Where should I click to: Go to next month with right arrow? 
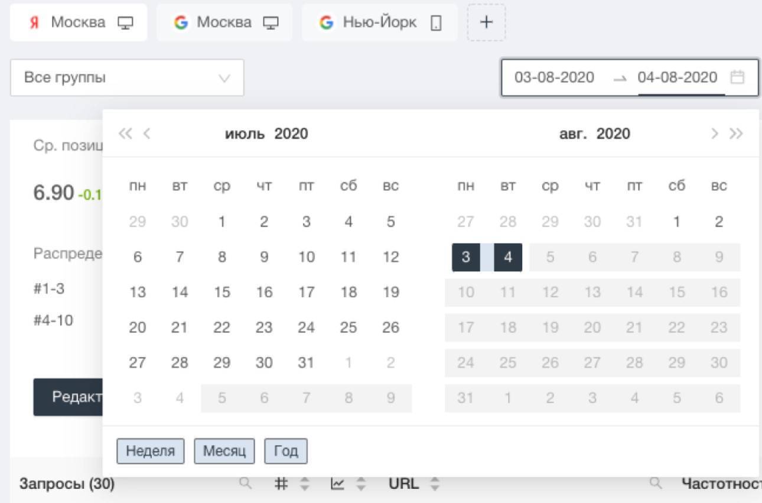point(715,134)
